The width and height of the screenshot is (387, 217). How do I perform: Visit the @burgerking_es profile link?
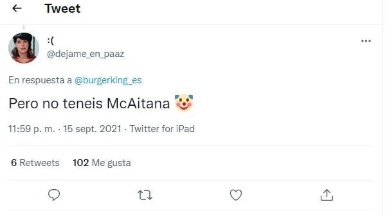[108, 80]
